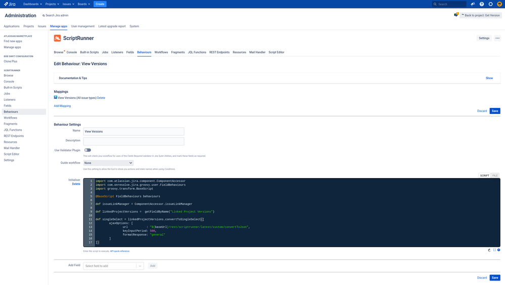Focus the behaviour Name input field
Viewport: 505px width, 285px height.
[x=133, y=132]
